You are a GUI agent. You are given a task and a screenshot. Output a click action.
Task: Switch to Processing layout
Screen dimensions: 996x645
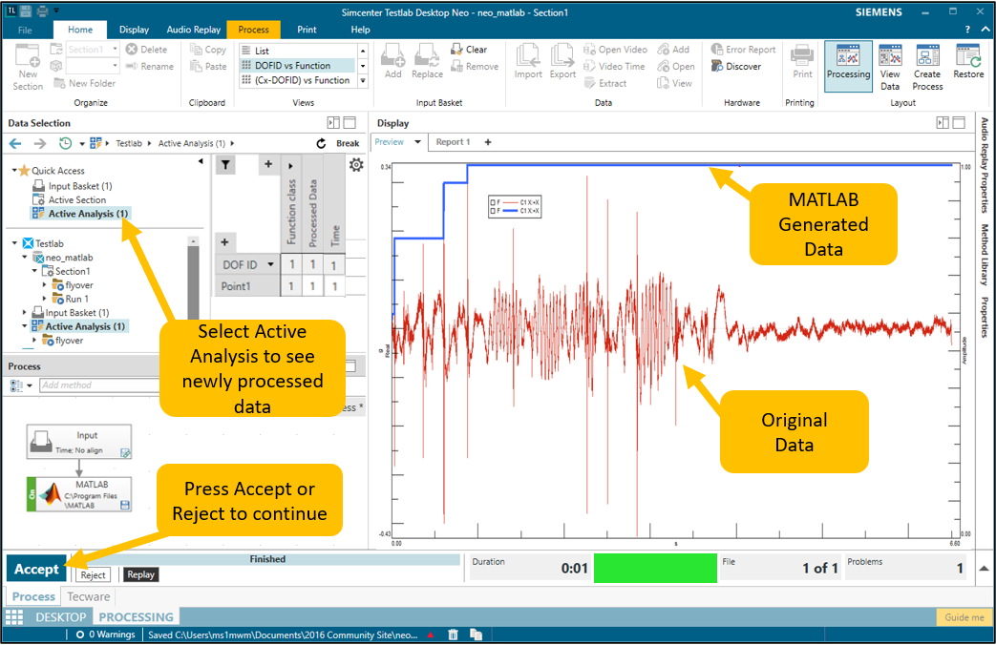click(848, 66)
